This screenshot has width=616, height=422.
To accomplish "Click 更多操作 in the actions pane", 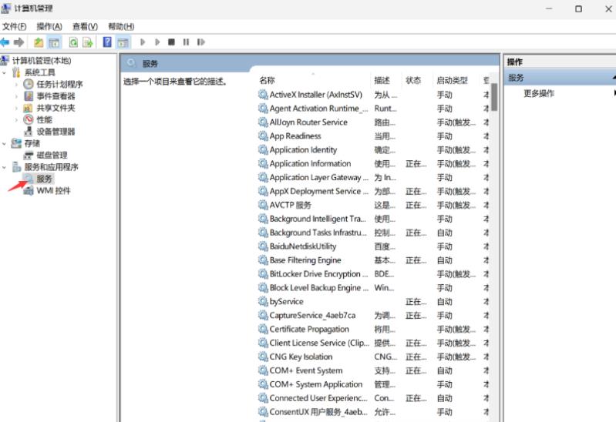I will click(x=539, y=93).
